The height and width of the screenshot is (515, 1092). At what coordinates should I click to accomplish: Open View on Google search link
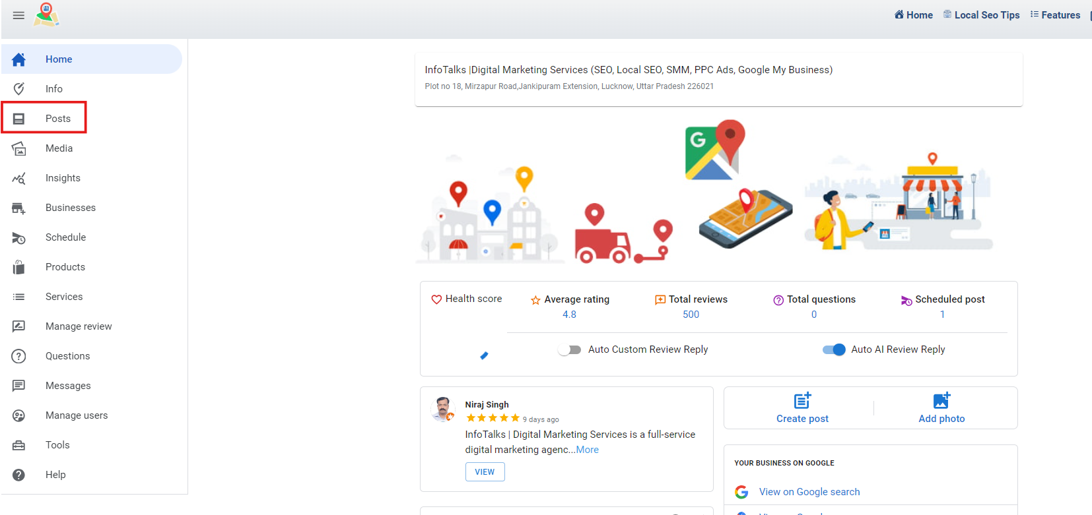point(809,492)
